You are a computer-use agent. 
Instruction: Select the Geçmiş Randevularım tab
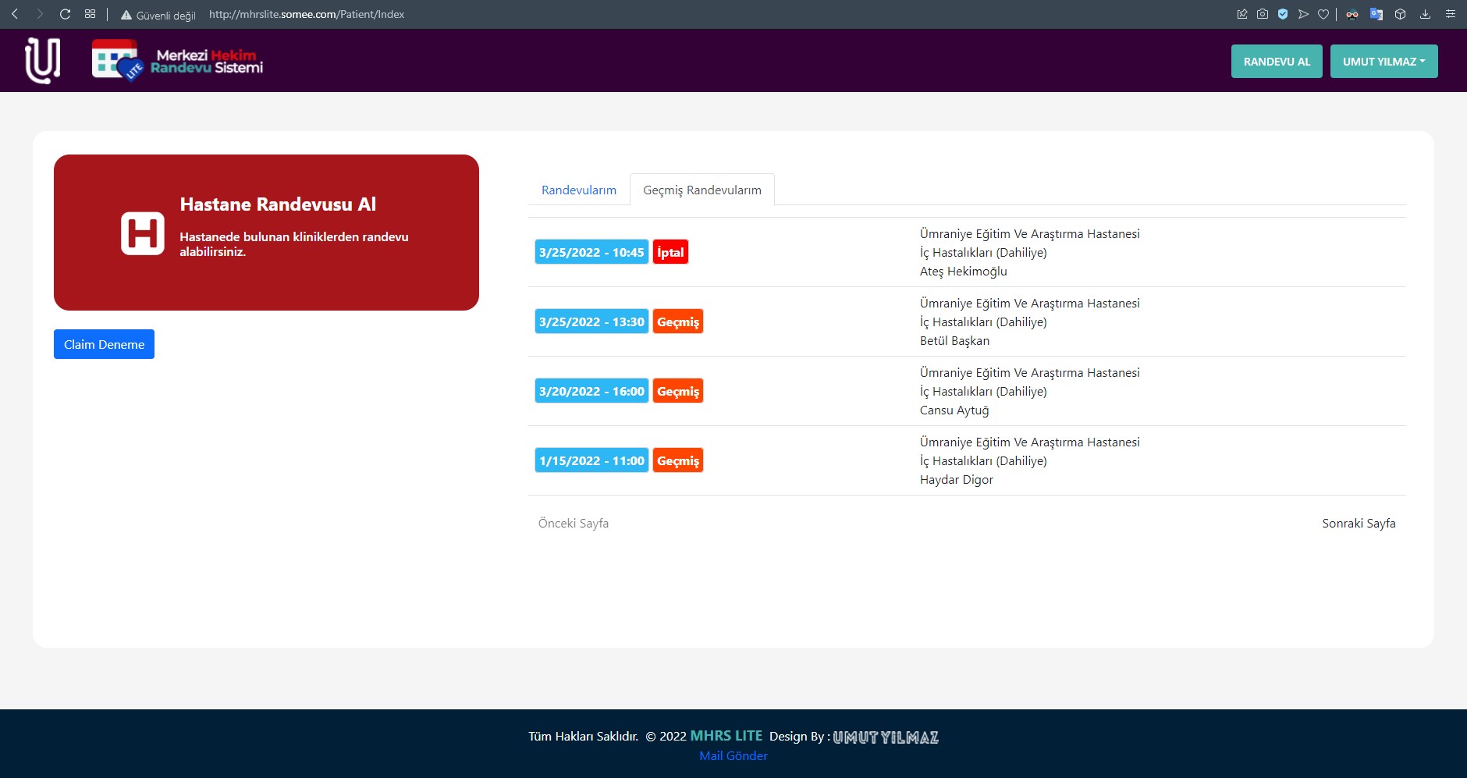pyautogui.click(x=702, y=190)
